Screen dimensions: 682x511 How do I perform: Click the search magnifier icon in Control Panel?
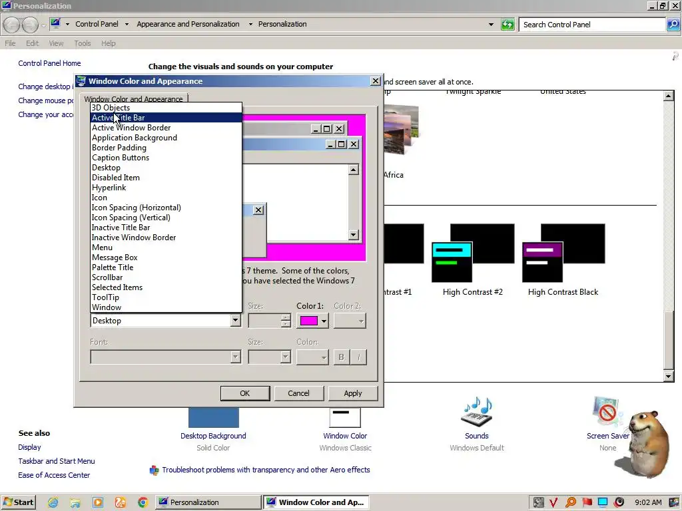click(673, 25)
